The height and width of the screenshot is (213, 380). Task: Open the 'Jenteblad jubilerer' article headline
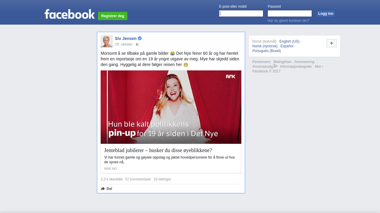click(158, 150)
